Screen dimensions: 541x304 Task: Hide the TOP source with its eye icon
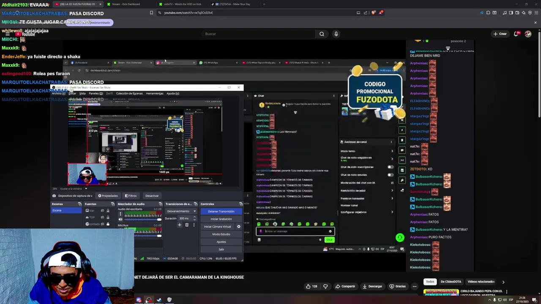[102, 217]
